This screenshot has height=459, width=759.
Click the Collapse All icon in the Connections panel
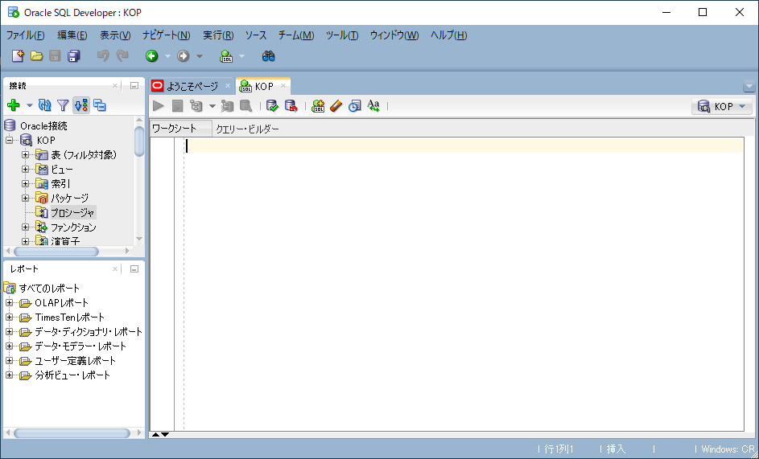tap(100, 105)
